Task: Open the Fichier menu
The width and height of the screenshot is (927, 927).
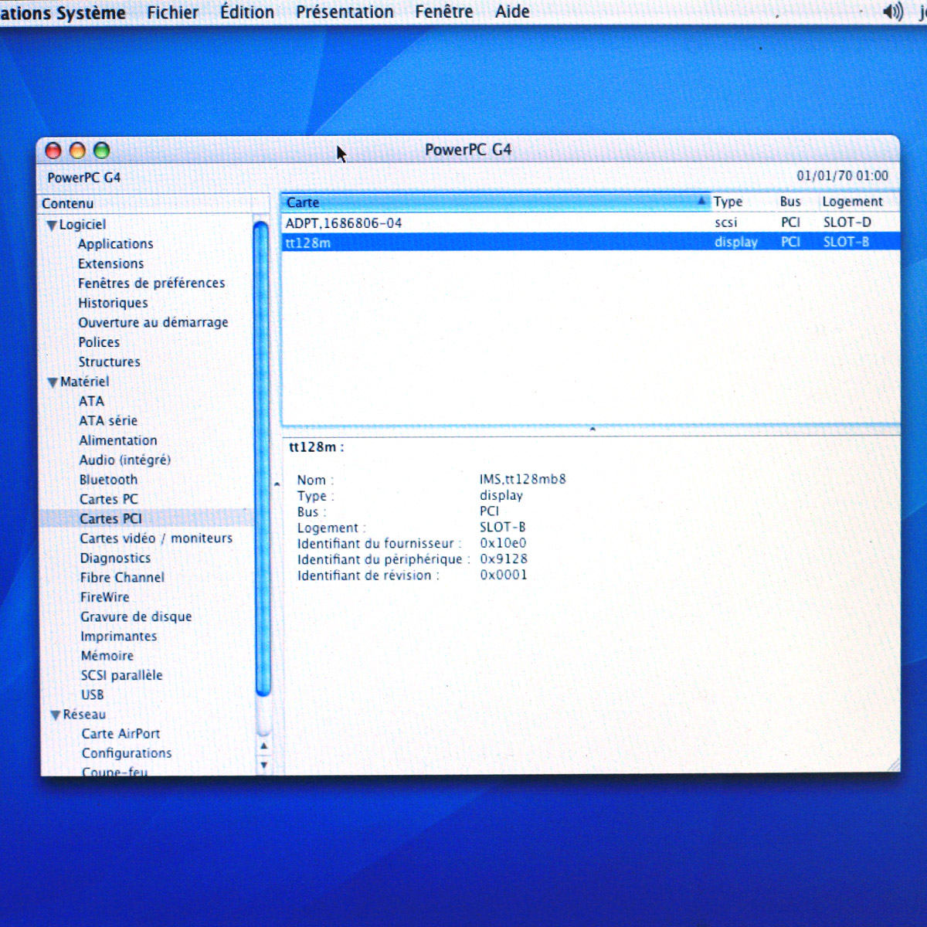Action: (x=172, y=12)
